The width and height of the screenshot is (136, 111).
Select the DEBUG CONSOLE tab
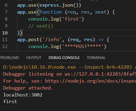tap(64, 58)
